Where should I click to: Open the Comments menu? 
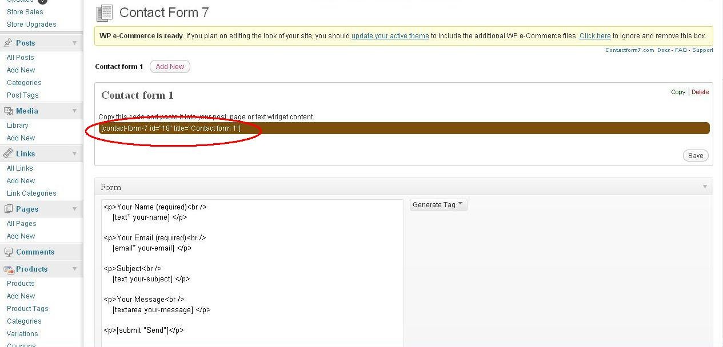pyautogui.click(x=35, y=252)
